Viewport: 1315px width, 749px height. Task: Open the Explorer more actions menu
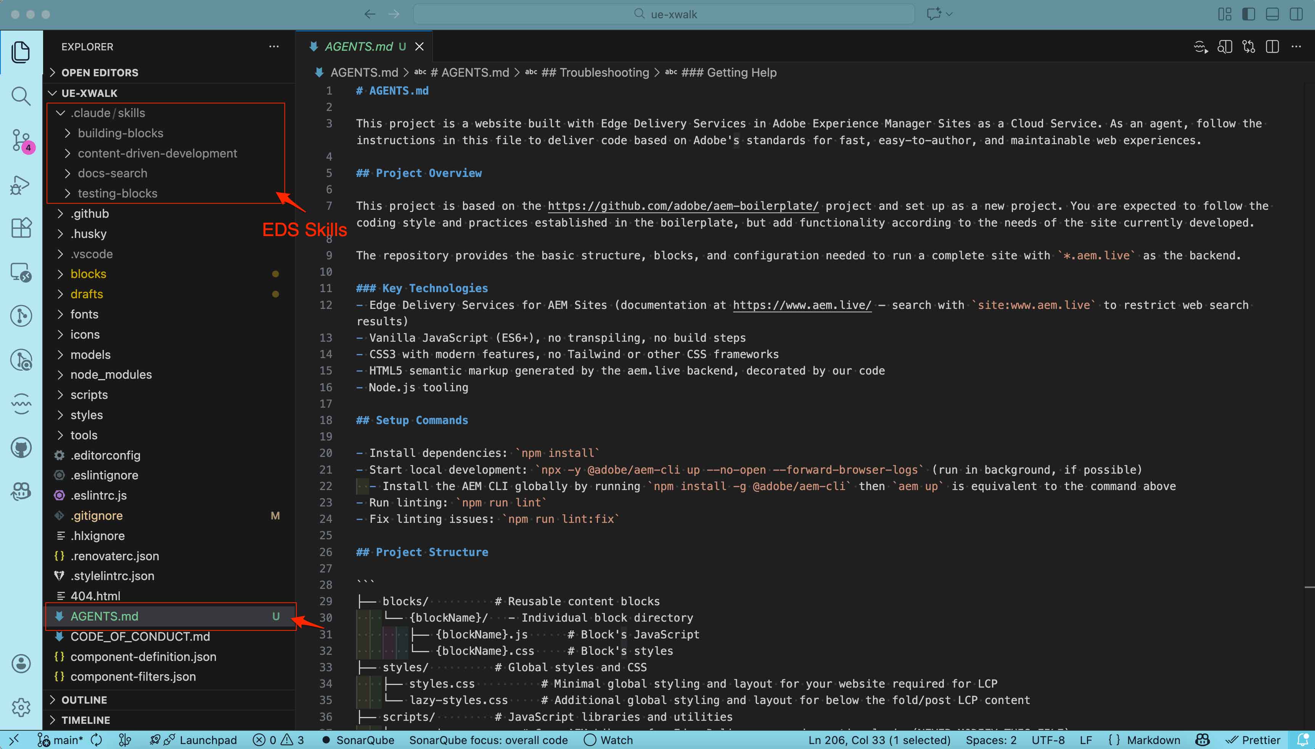coord(273,46)
